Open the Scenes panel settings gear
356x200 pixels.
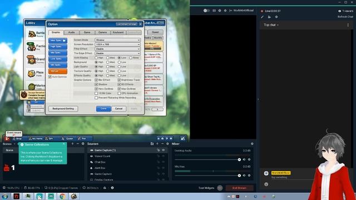click(x=83, y=144)
